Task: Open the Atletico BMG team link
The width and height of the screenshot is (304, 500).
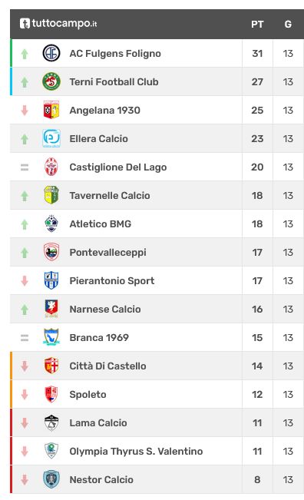Action: tap(101, 224)
